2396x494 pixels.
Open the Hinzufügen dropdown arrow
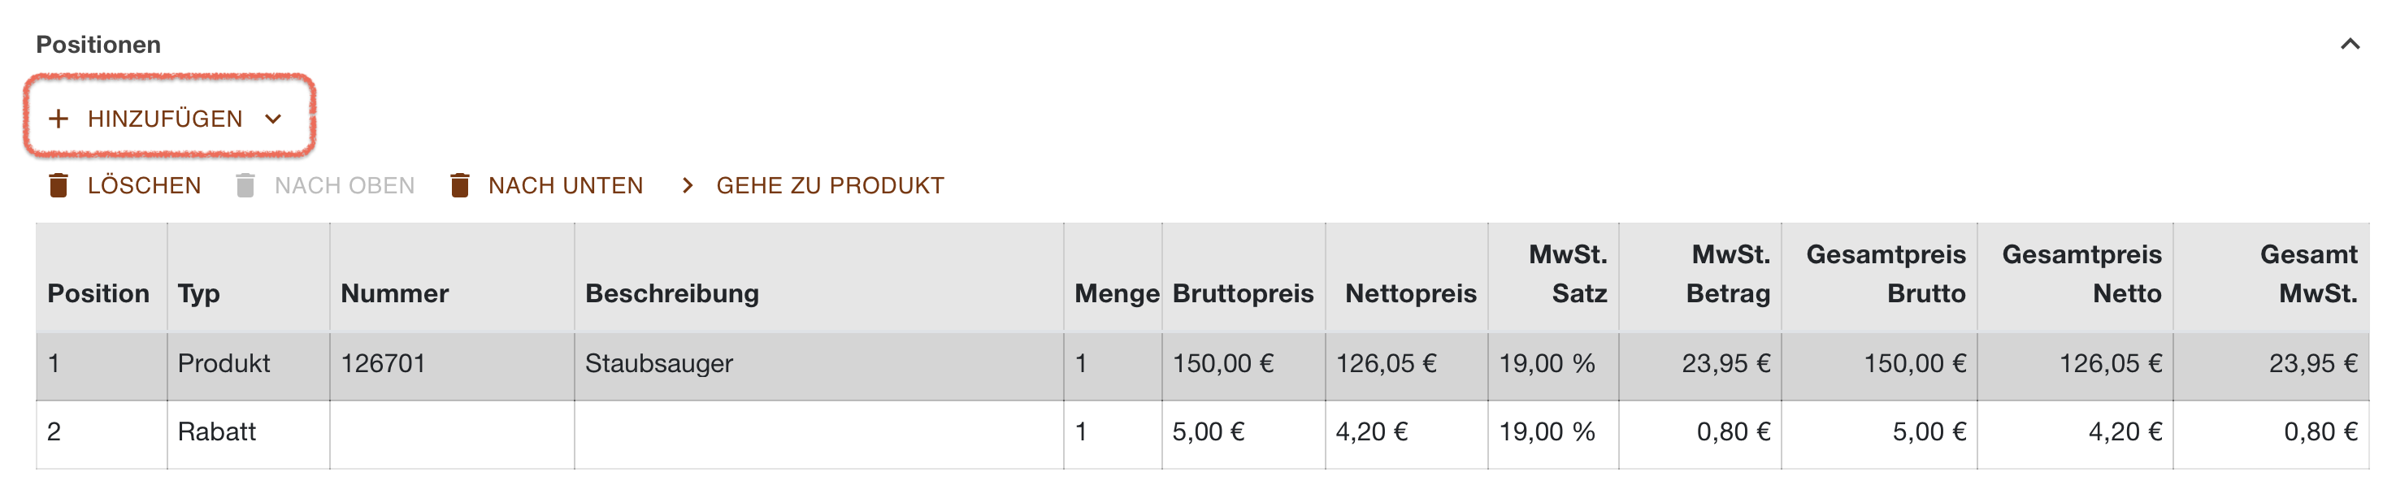click(272, 119)
